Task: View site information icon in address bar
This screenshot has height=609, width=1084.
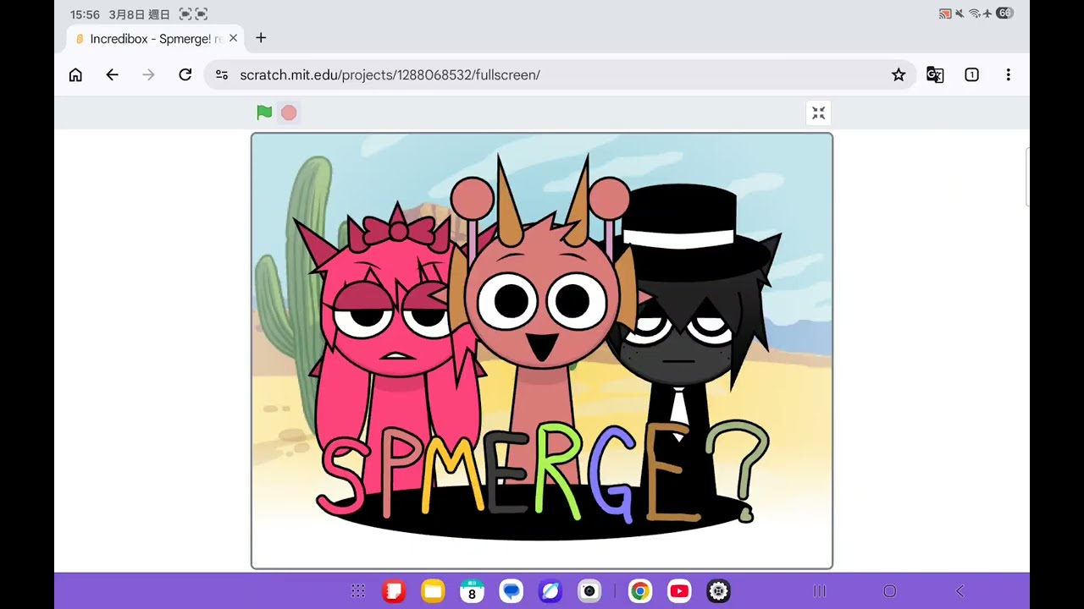Action: [x=222, y=74]
